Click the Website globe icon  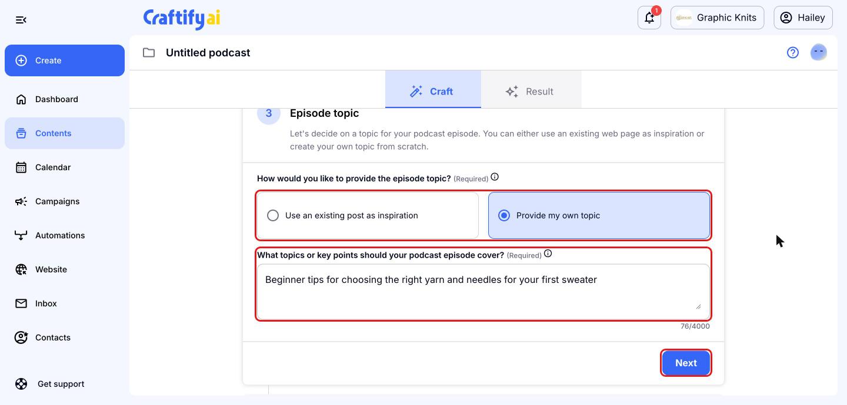[21, 269]
